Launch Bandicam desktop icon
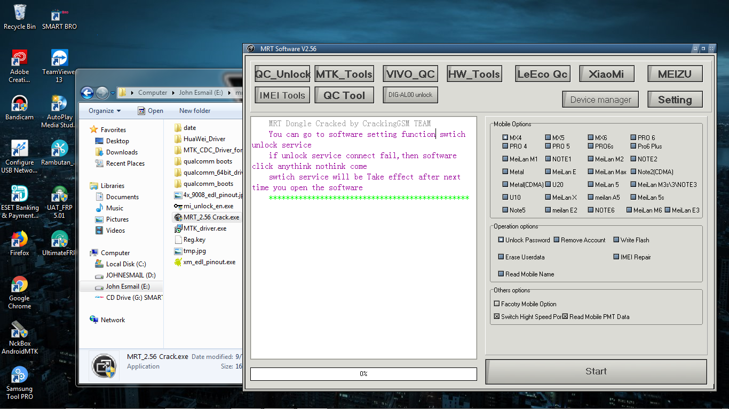Viewport: 729px width, 409px height. (20, 108)
